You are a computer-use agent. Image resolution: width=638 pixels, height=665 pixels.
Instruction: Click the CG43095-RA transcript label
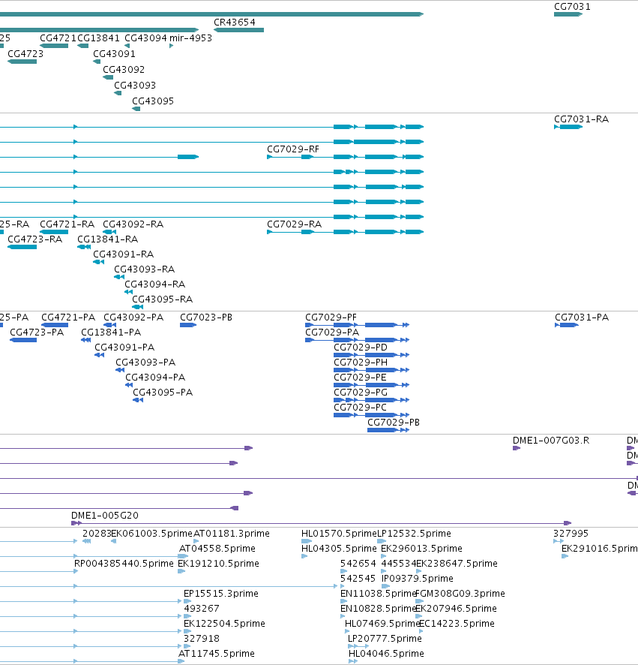coord(162,299)
